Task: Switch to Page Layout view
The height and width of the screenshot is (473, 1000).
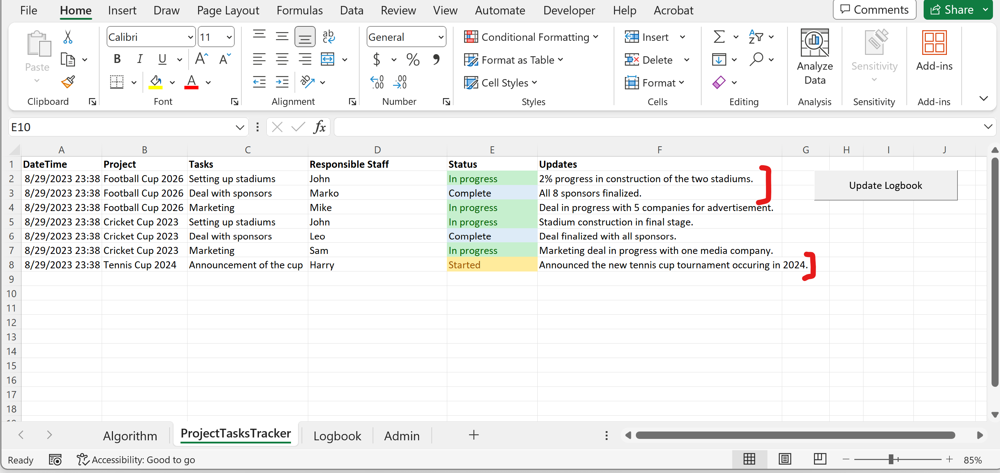Action: [785, 459]
